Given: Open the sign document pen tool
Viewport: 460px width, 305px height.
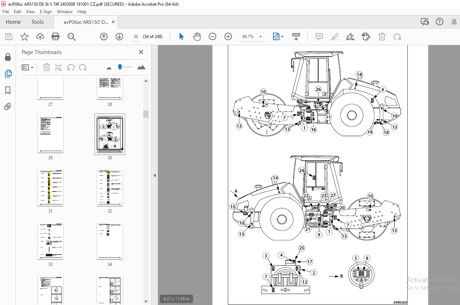Looking at the screenshot, I should pyautogui.click(x=351, y=37).
